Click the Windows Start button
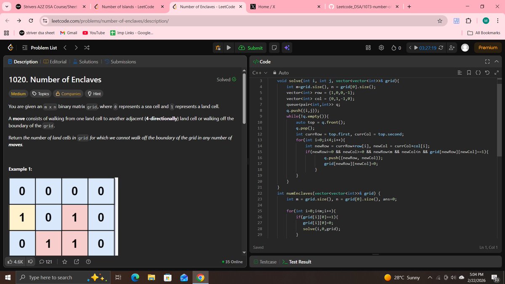The image size is (505, 284). (x=7, y=277)
